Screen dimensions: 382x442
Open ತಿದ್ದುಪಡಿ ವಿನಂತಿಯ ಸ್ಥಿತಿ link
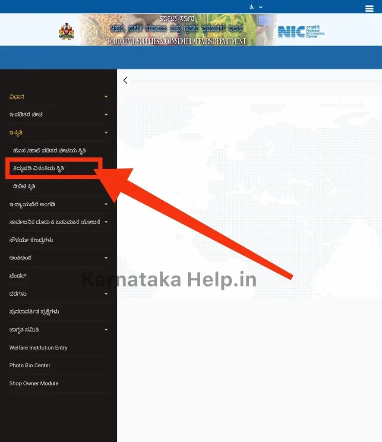pyautogui.click(x=38, y=169)
